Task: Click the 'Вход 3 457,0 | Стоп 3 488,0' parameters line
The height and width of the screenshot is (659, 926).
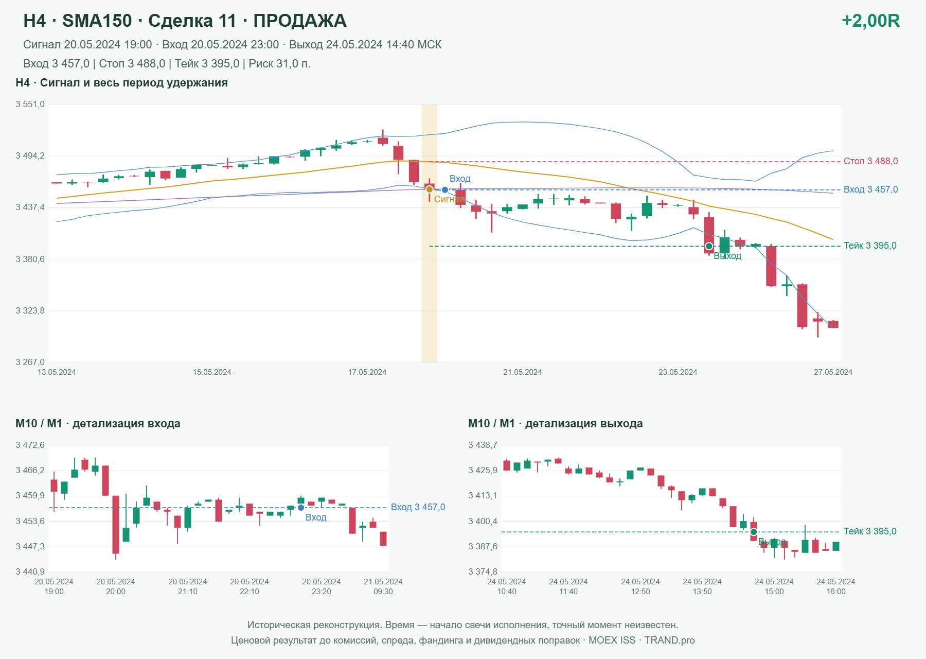Action: [167, 64]
